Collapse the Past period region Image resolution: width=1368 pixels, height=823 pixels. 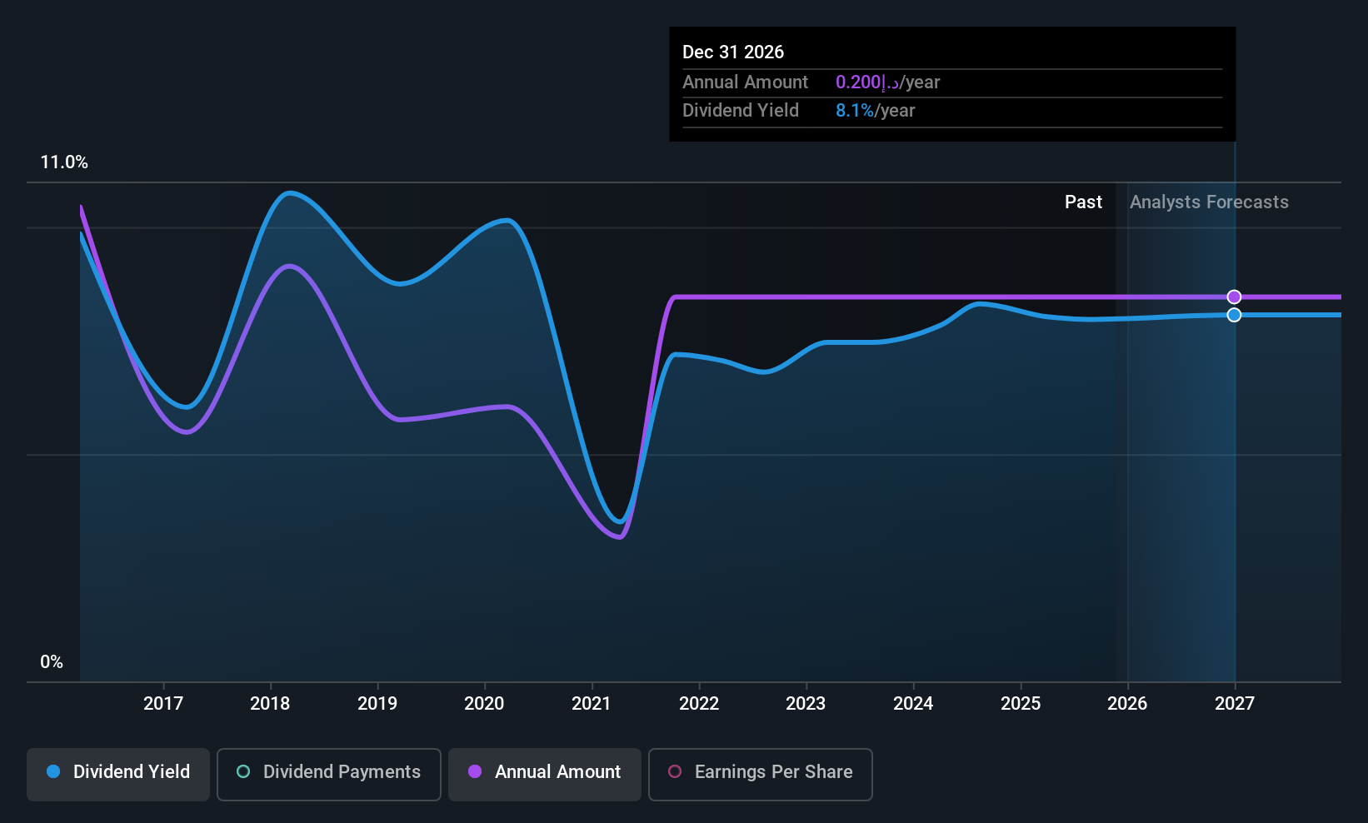[1083, 202]
